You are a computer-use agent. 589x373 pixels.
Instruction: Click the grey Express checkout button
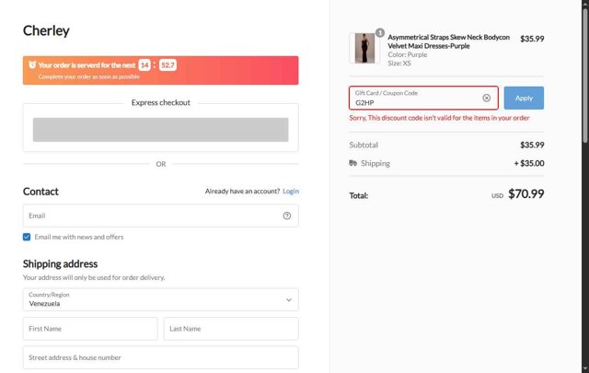(x=161, y=130)
